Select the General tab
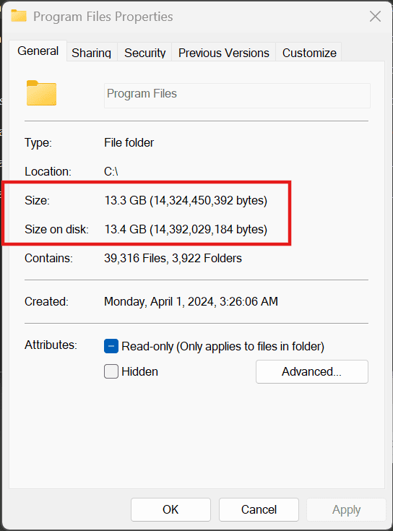 (38, 51)
